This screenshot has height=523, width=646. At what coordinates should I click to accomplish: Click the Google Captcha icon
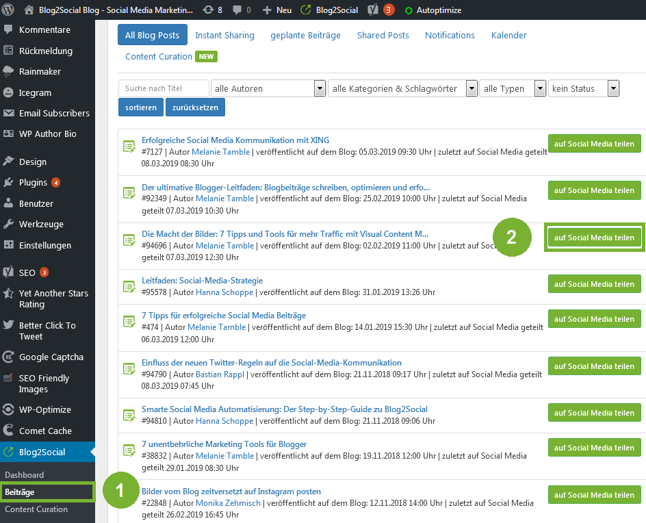(x=8, y=357)
